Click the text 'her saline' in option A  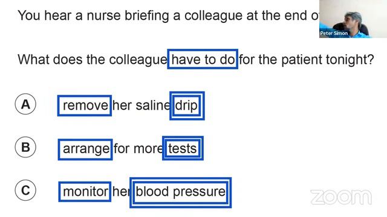pyautogui.click(x=141, y=105)
